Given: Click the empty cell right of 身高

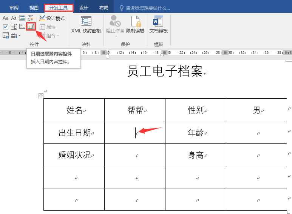Looking at the screenshot, I should click(x=256, y=155).
